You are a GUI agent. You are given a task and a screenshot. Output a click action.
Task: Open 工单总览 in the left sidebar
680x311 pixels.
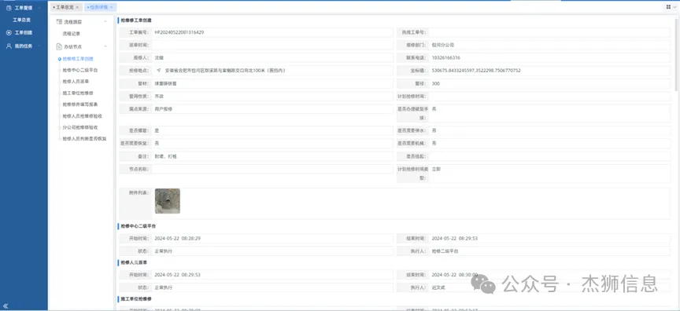[x=21, y=20]
